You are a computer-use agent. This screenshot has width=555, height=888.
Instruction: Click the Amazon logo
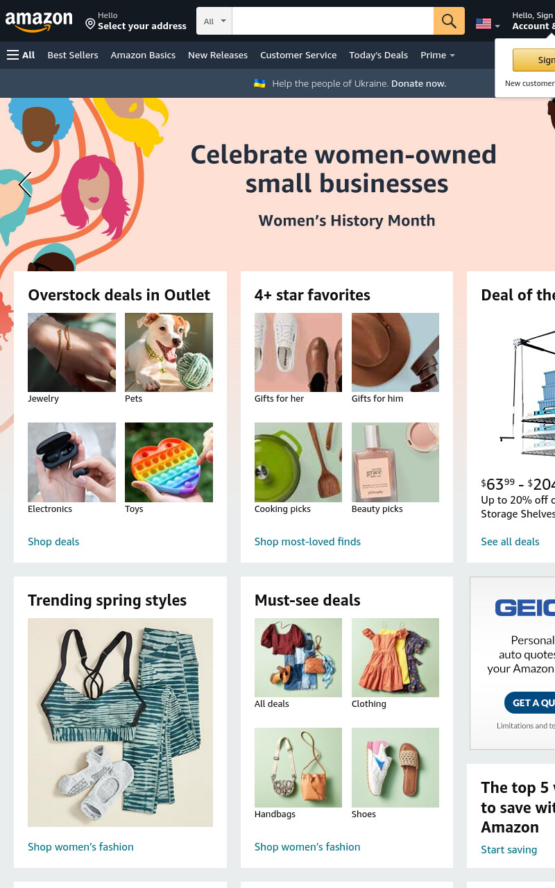click(x=39, y=22)
